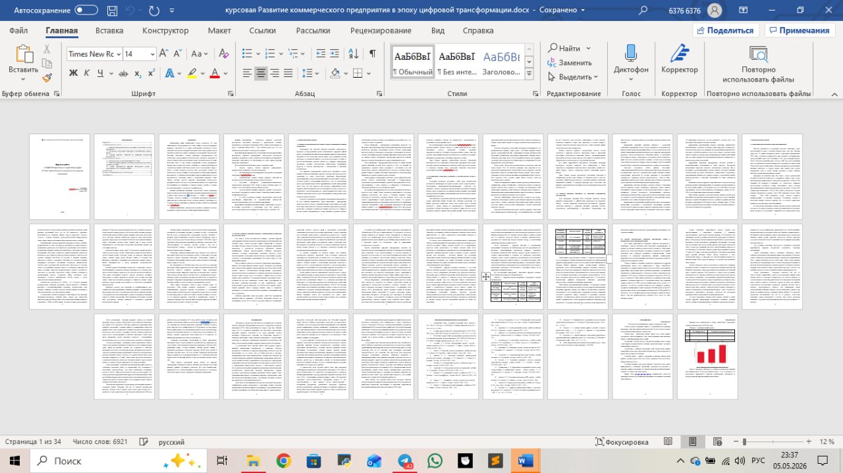Viewport: 843px width, 473px height.
Task: Open Повторно использовать файлы tool
Action: pyautogui.click(x=758, y=64)
